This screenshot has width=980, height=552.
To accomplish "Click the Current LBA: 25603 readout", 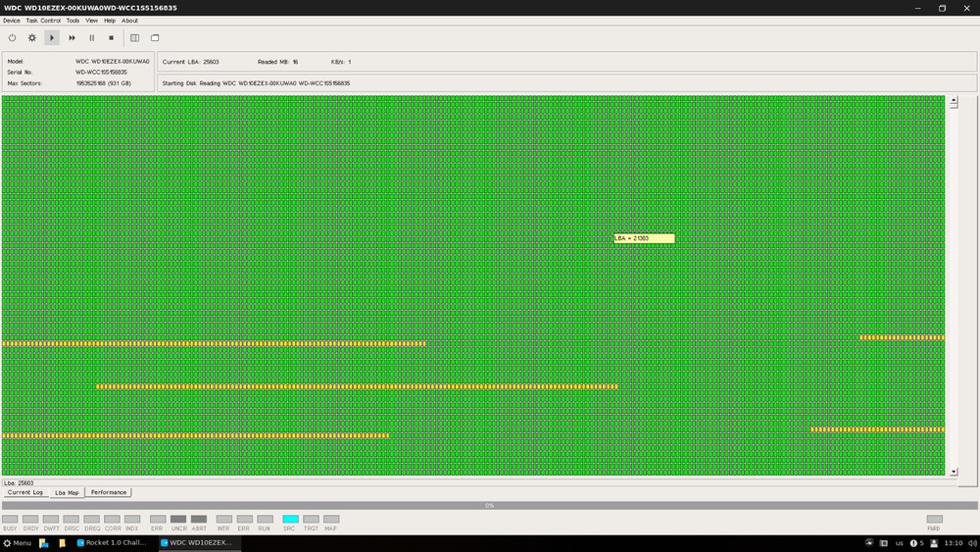I will pos(191,62).
